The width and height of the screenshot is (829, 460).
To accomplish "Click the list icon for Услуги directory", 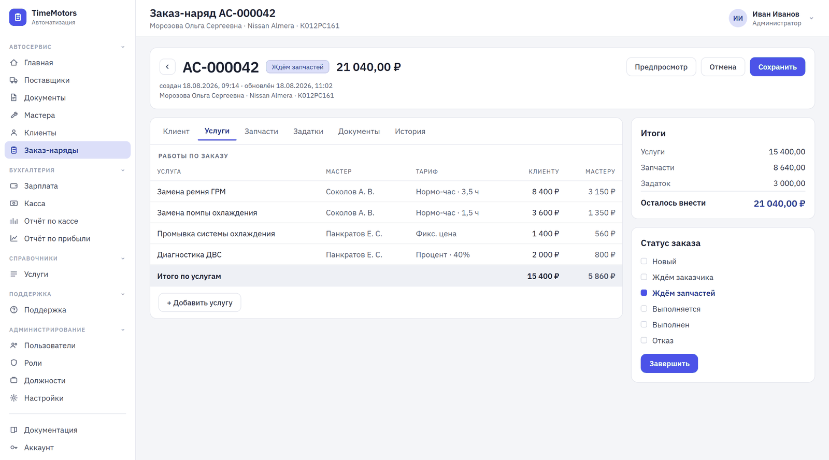I will (14, 275).
